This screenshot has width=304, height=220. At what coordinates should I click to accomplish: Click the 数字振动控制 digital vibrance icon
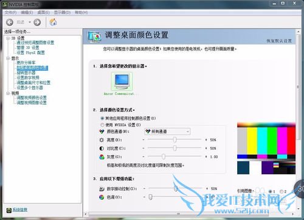(x=102, y=189)
